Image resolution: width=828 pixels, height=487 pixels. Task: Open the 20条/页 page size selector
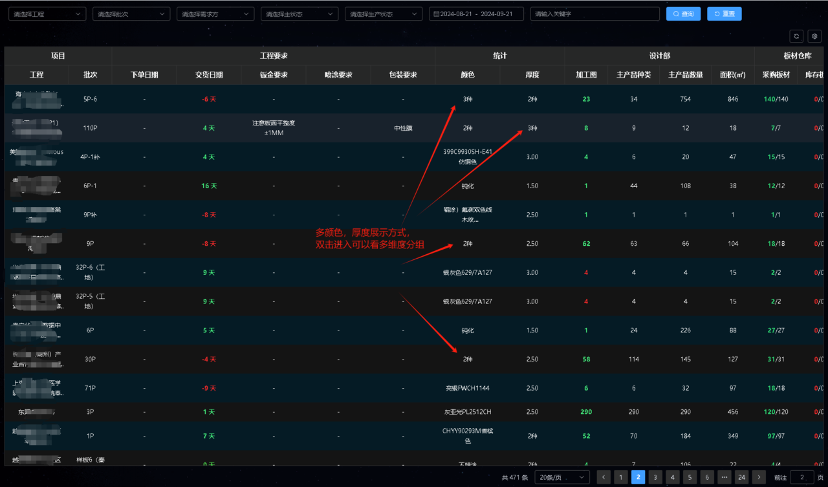562,477
